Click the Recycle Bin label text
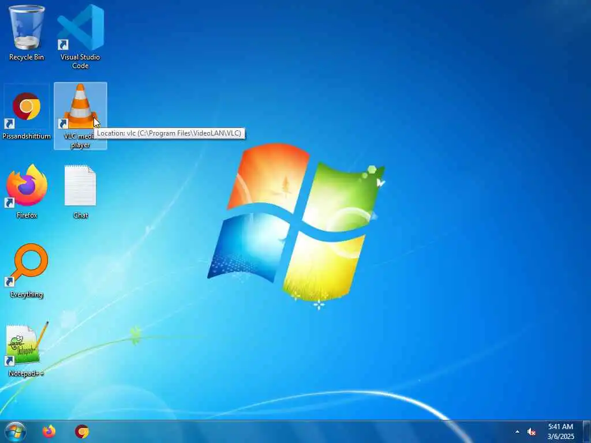The image size is (591, 443). coord(27,57)
